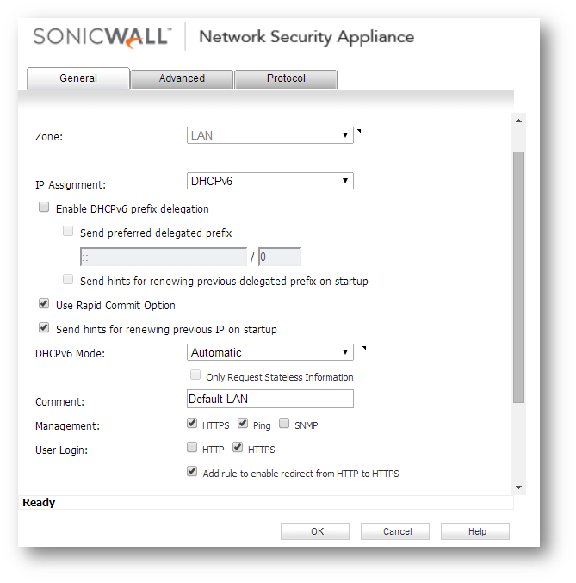Enable SNMP management checkbox
576x583 pixels.
(x=284, y=423)
